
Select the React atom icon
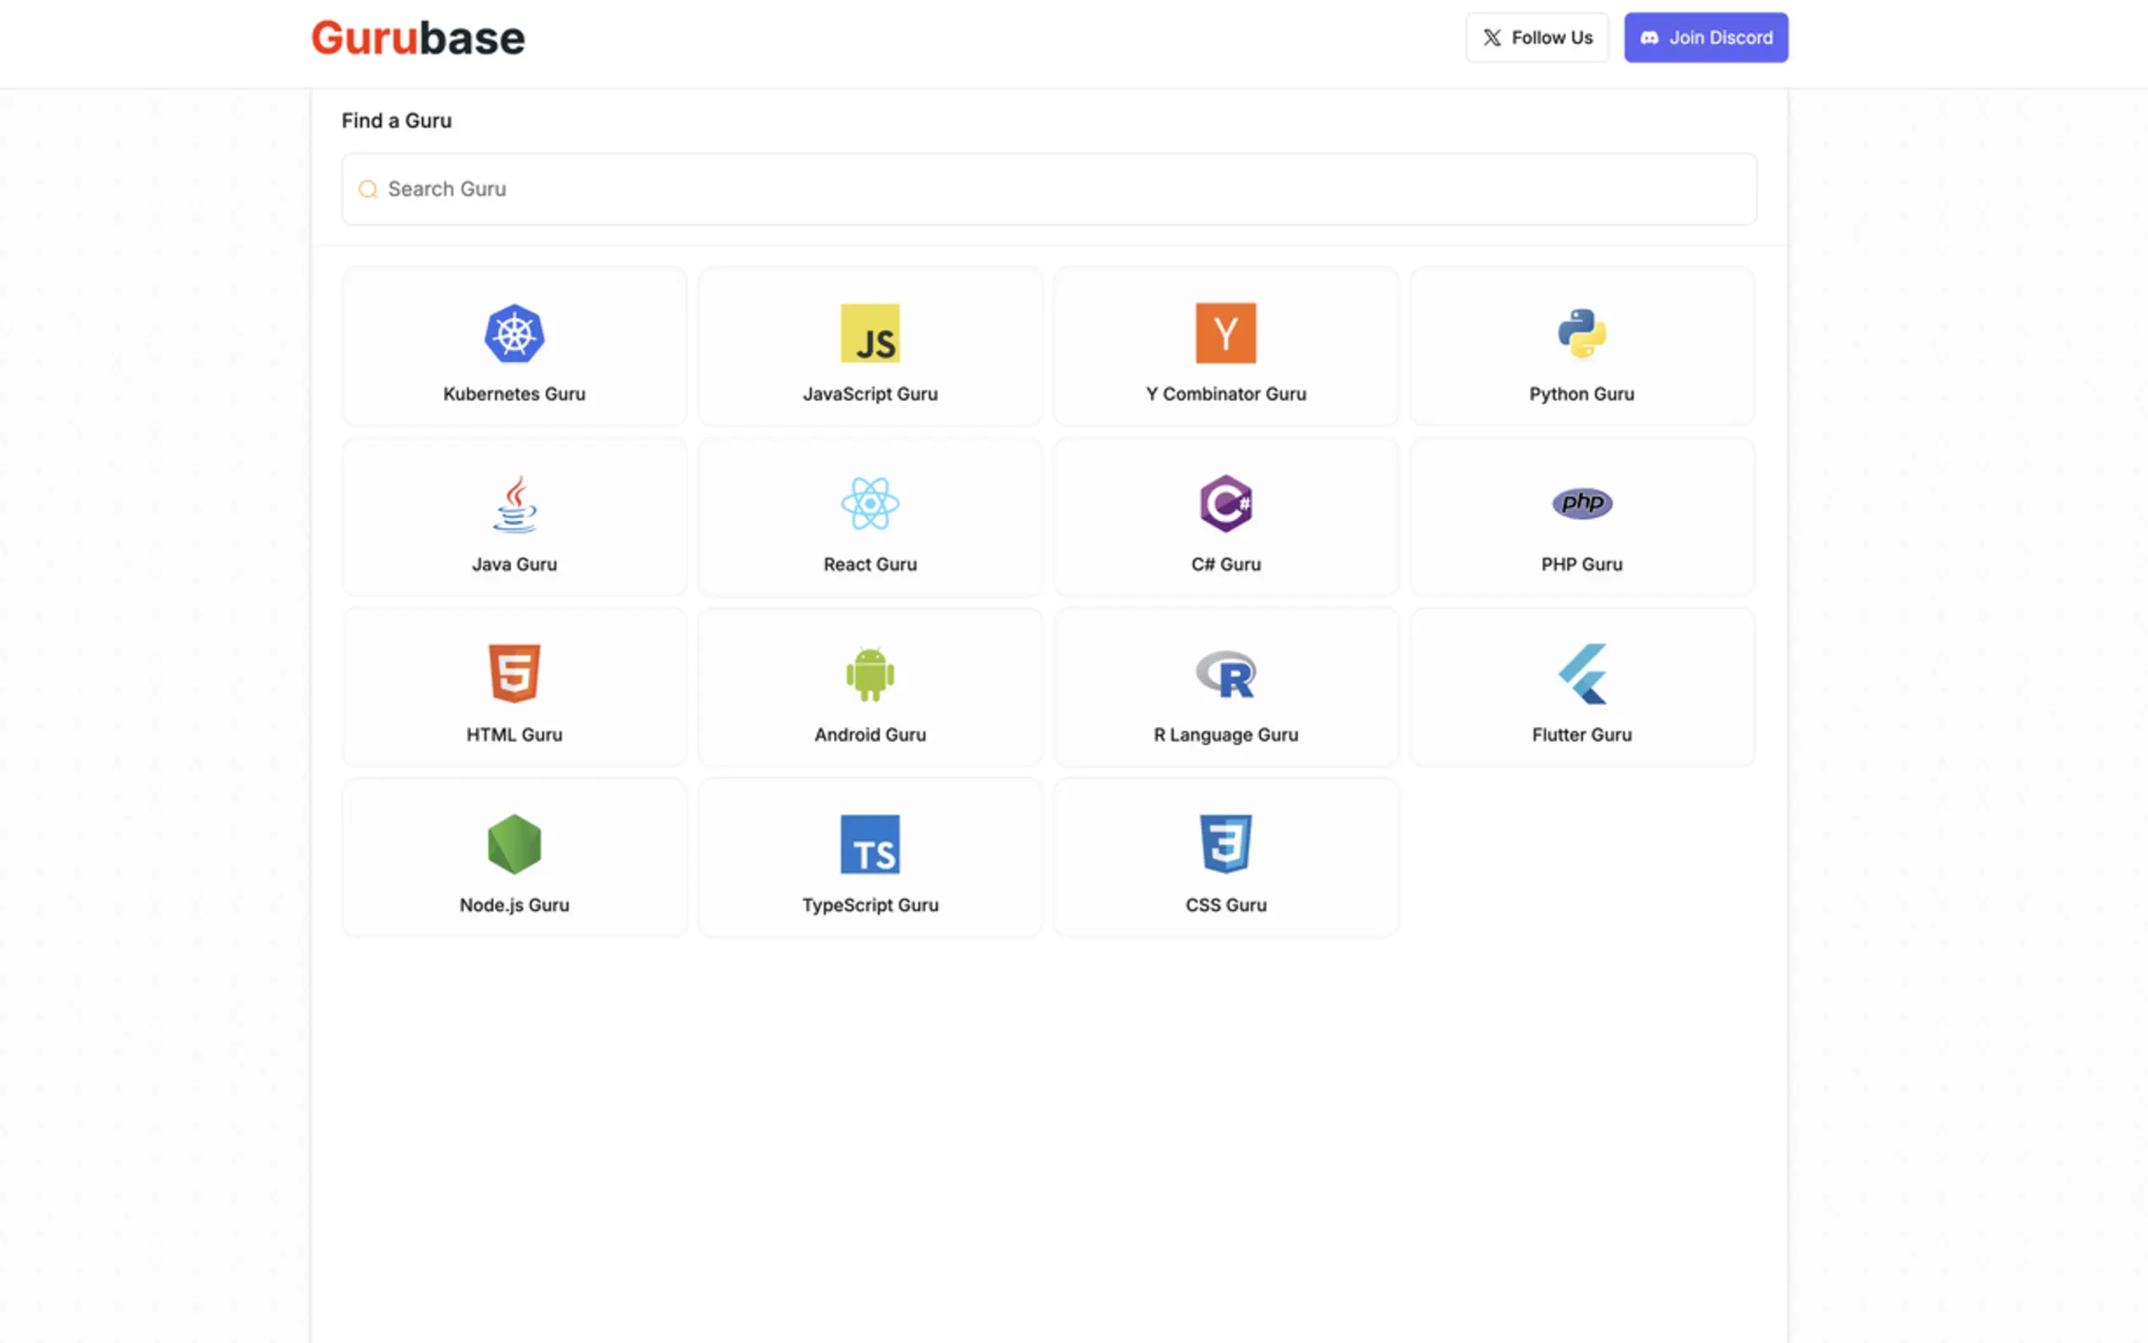[x=869, y=504]
